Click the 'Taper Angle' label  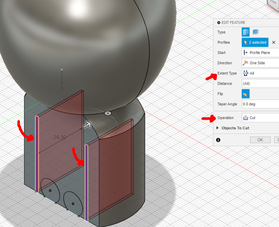227,104
